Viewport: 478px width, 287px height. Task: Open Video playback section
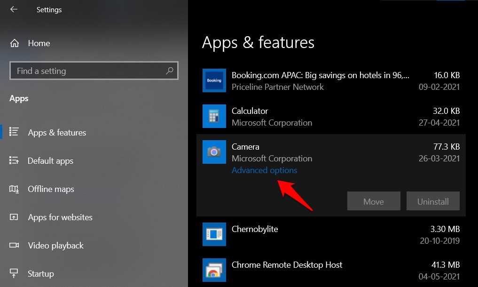pos(55,246)
